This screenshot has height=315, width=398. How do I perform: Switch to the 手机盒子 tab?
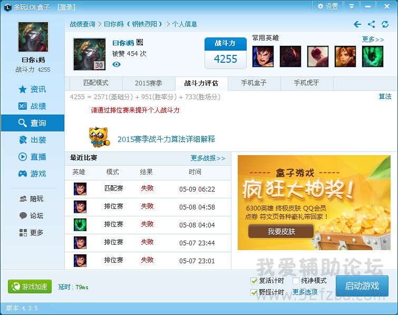pos(254,83)
